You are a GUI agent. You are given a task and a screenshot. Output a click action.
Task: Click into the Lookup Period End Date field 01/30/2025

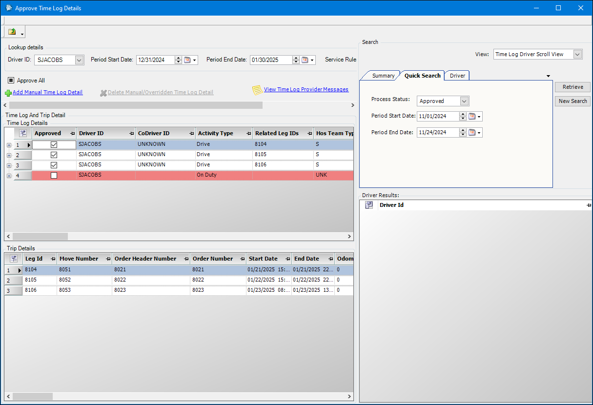click(x=271, y=60)
